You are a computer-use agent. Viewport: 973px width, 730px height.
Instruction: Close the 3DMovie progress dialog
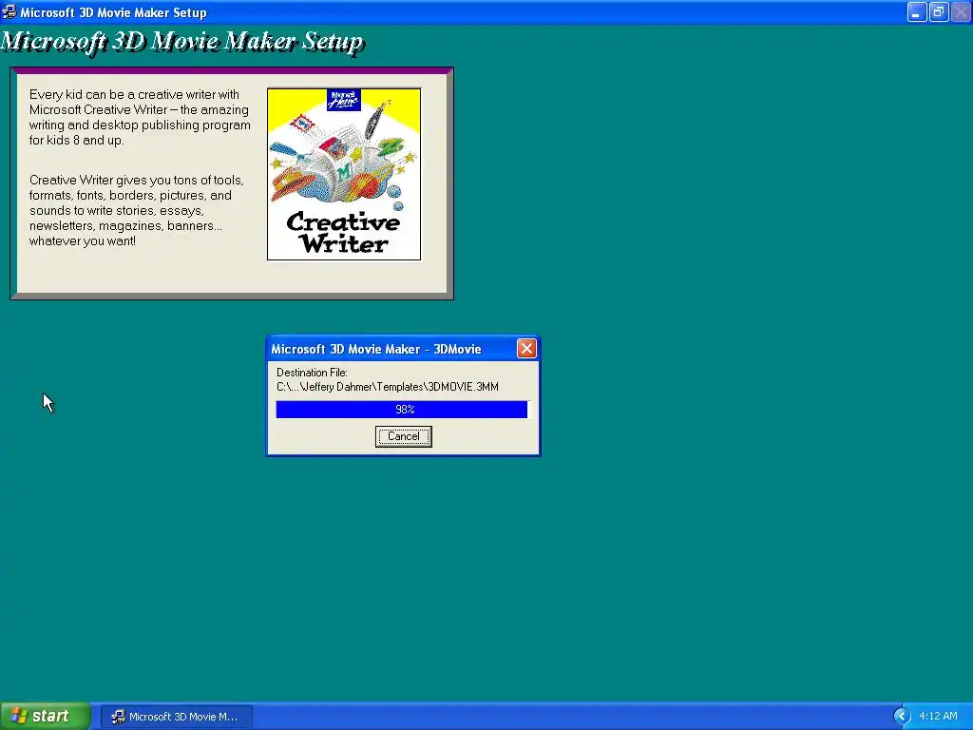tap(526, 348)
